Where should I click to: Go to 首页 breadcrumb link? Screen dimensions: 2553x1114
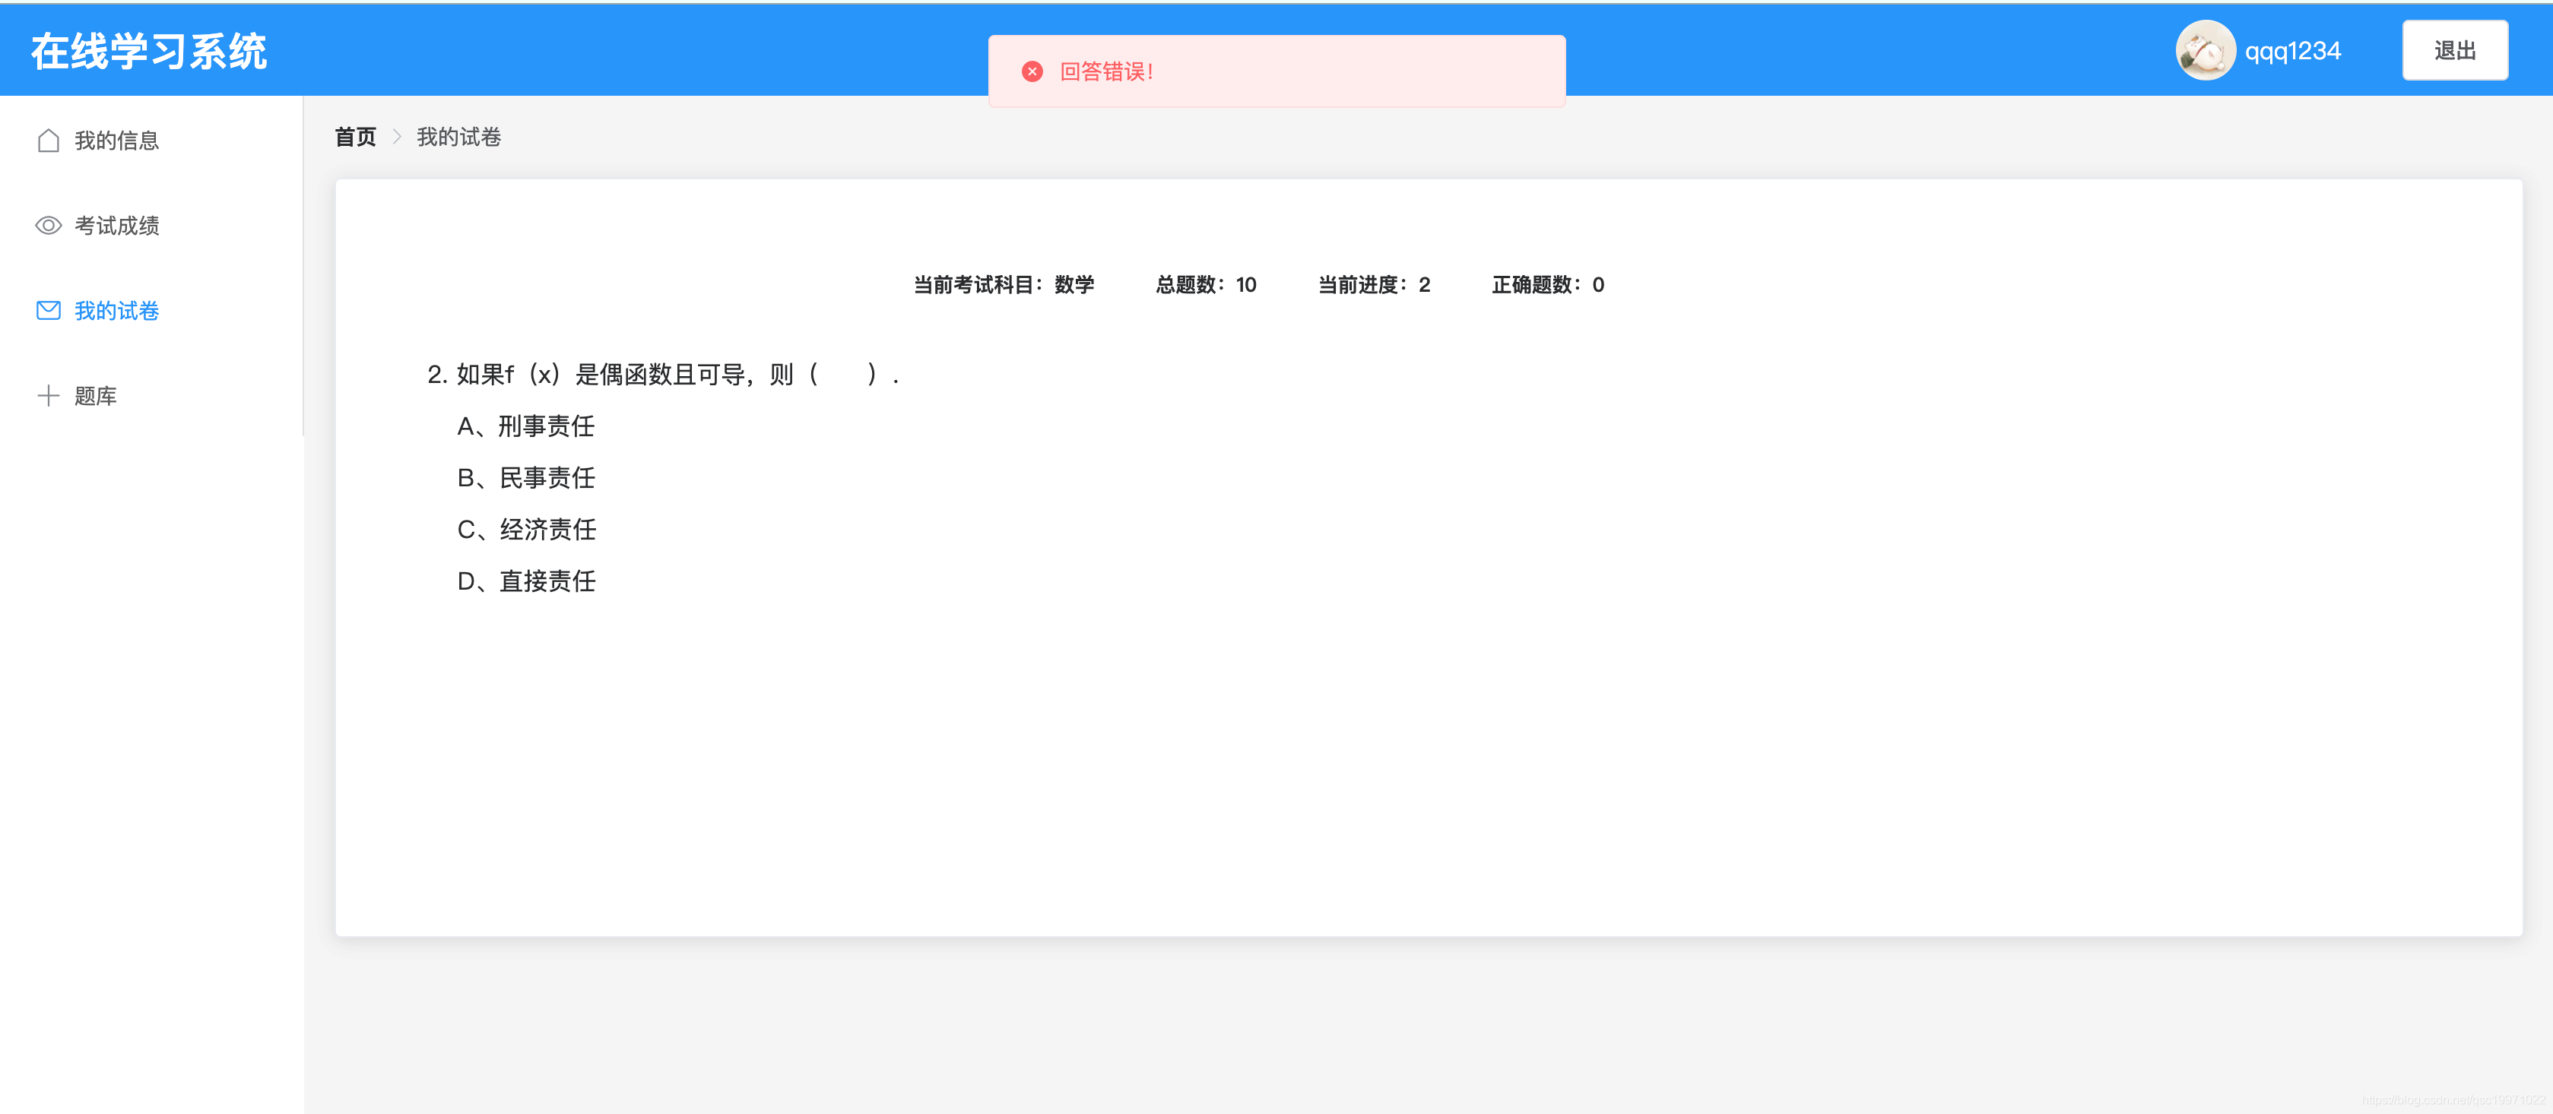pyautogui.click(x=355, y=137)
